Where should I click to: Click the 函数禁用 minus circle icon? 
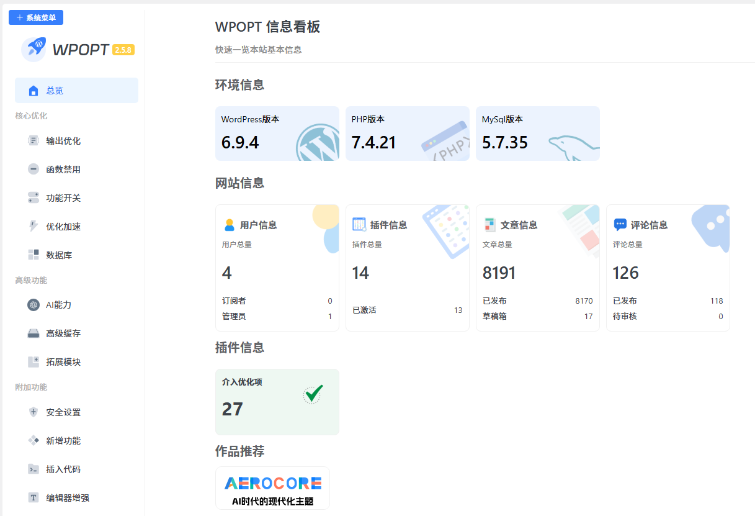[34, 170]
